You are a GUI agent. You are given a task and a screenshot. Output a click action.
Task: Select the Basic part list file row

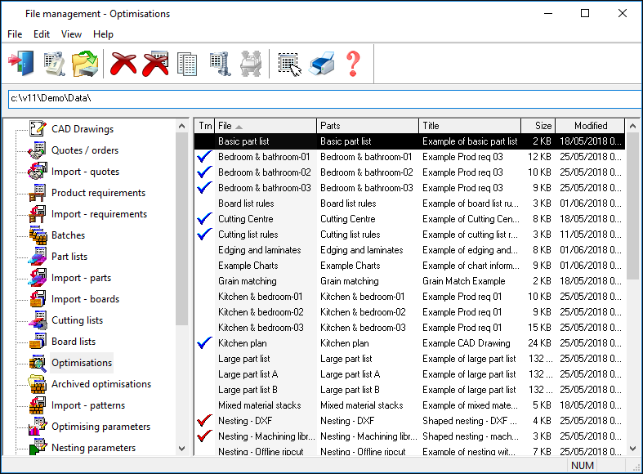(409, 141)
